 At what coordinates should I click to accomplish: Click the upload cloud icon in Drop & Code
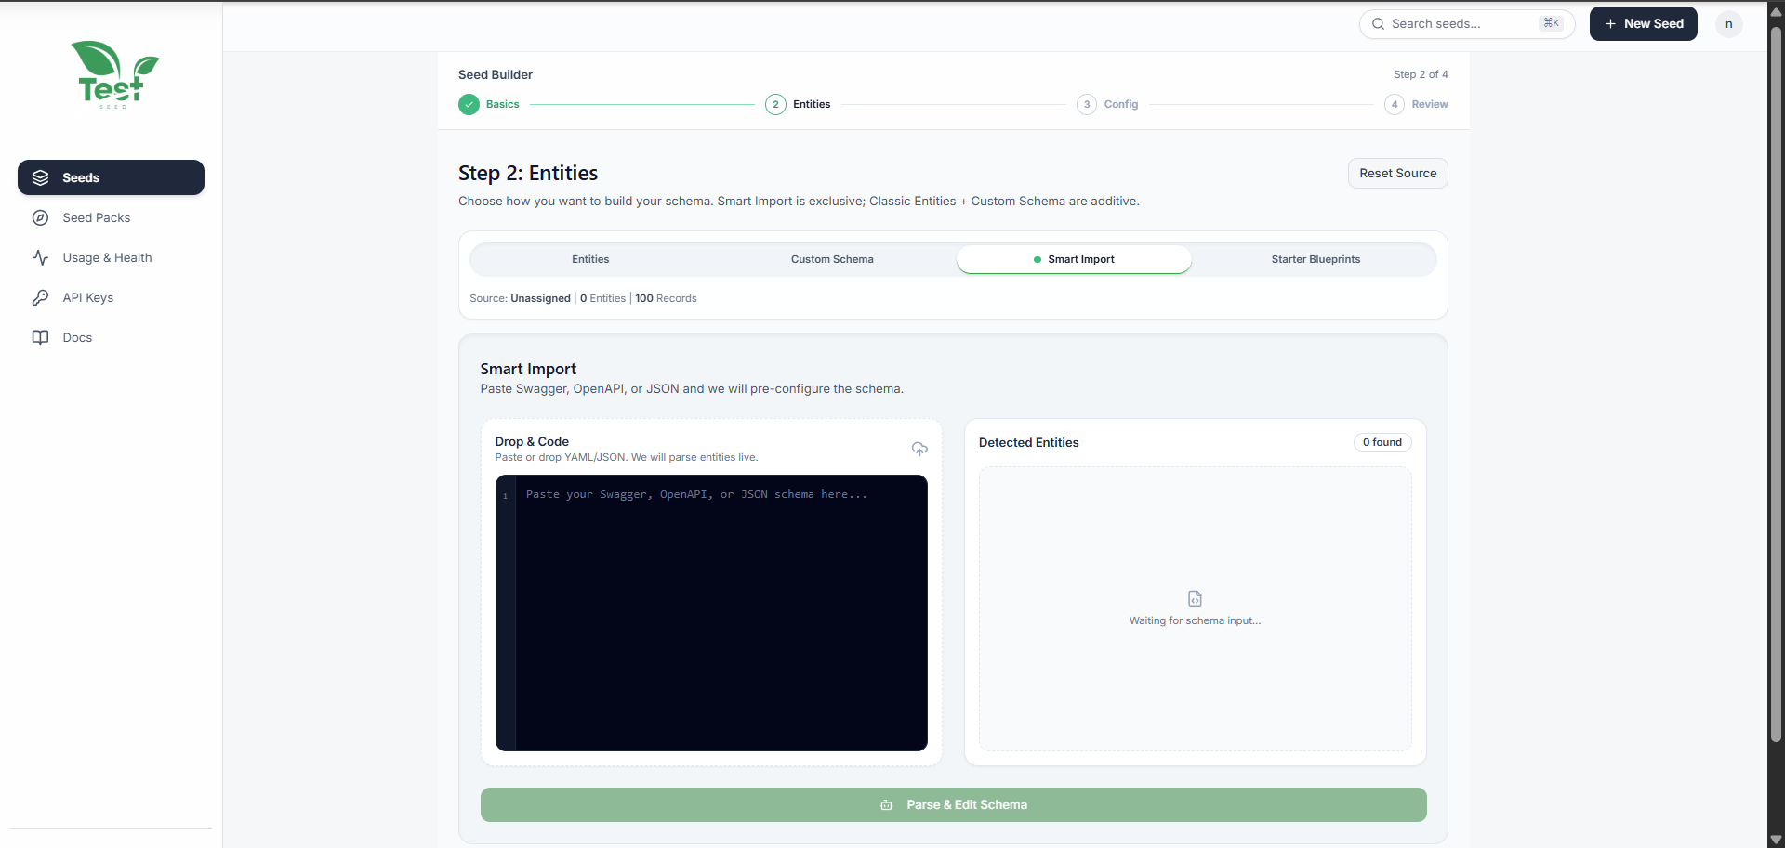tap(919, 449)
